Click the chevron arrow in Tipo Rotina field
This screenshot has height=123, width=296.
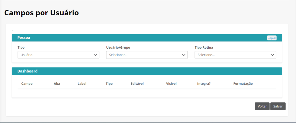click(272, 55)
